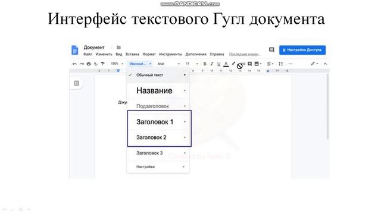The width and height of the screenshot is (381, 214).
Task: Open the last edit history link
Action: 245,54
